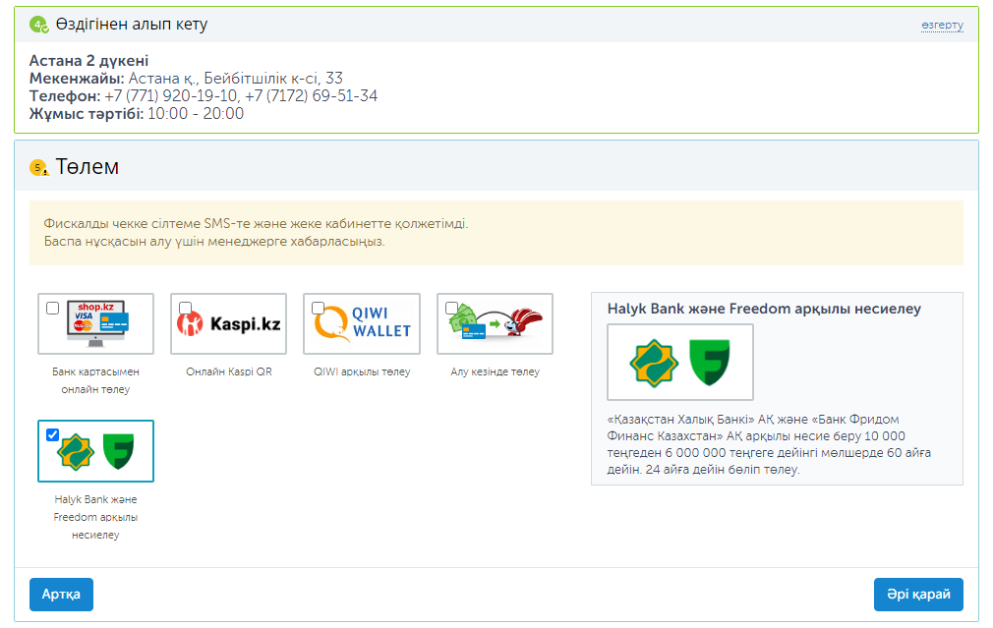Click the yellow step 5 warning badge
Viewport: 993px width, 628px height.
click(38, 168)
